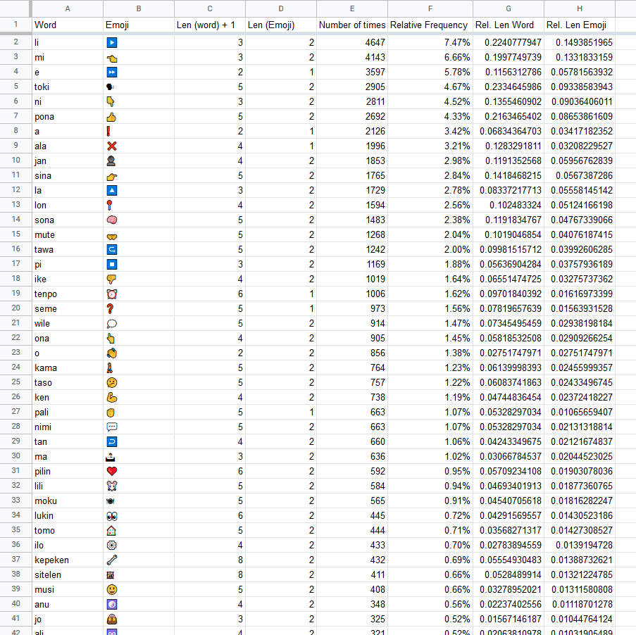Select row 2 header
This screenshot has height=635, width=636.
tap(15, 42)
